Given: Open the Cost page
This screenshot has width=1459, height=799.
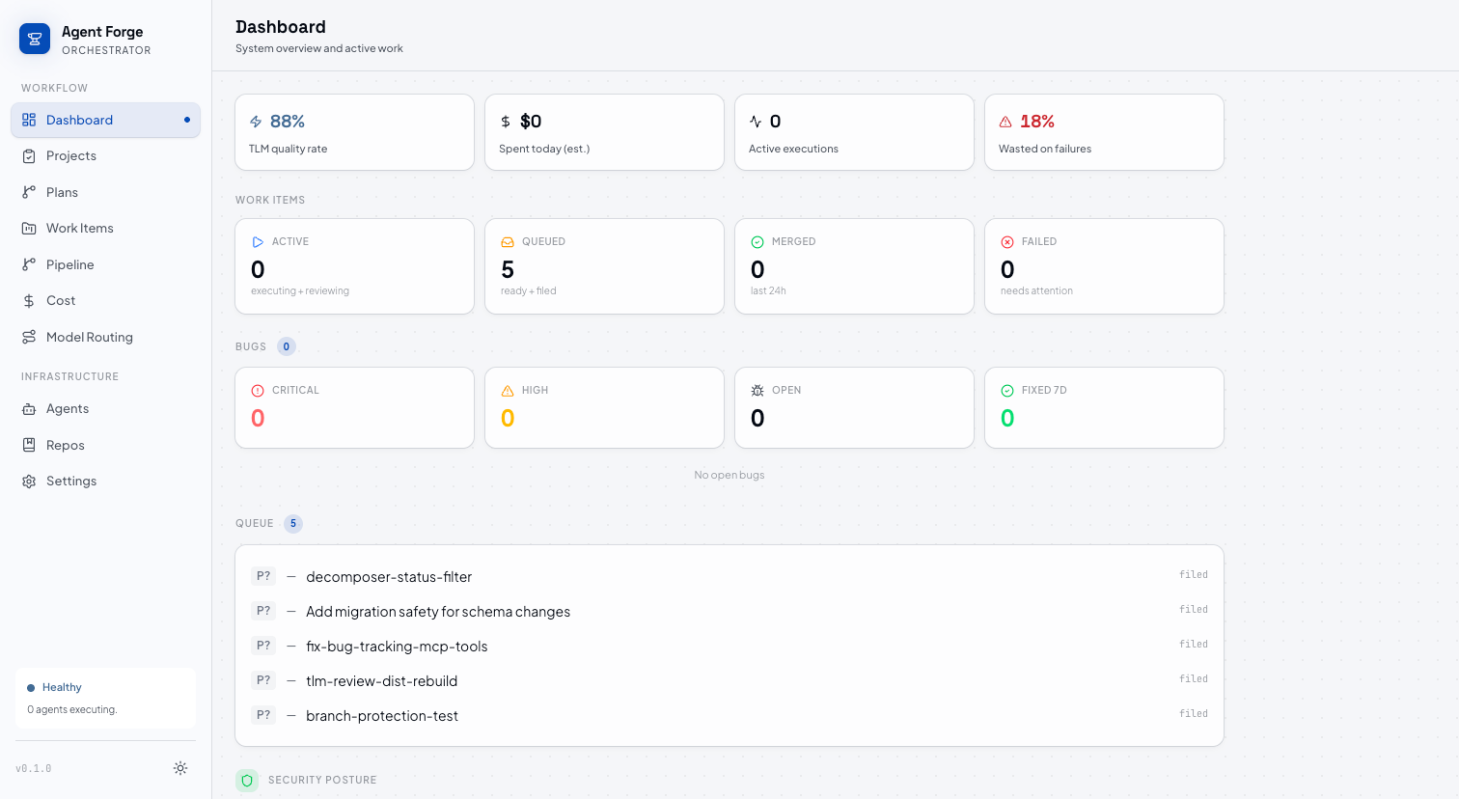Looking at the screenshot, I should pyautogui.click(x=105, y=301).
